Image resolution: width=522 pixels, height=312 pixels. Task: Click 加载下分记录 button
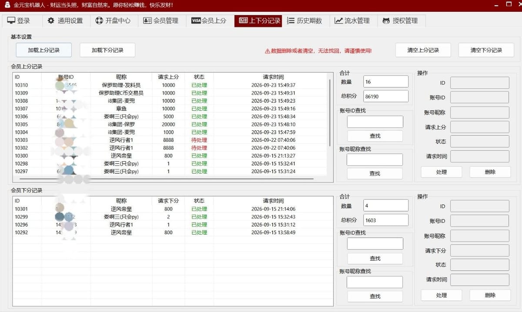pyautogui.click(x=107, y=50)
